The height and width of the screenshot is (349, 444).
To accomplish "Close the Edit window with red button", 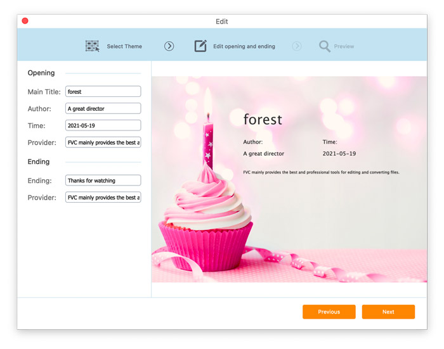I will pyautogui.click(x=25, y=21).
